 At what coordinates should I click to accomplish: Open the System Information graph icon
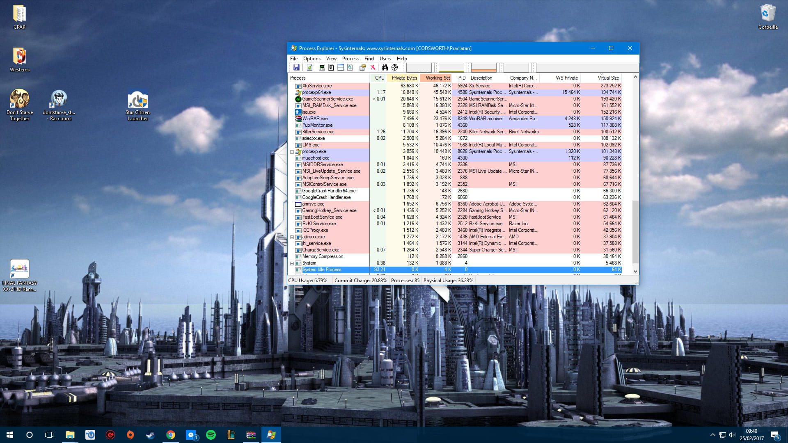pyautogui.click(x=322, y=67)
